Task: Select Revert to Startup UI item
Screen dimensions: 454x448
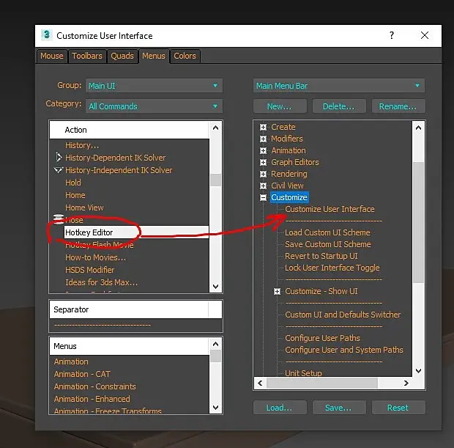Action: 321,256
